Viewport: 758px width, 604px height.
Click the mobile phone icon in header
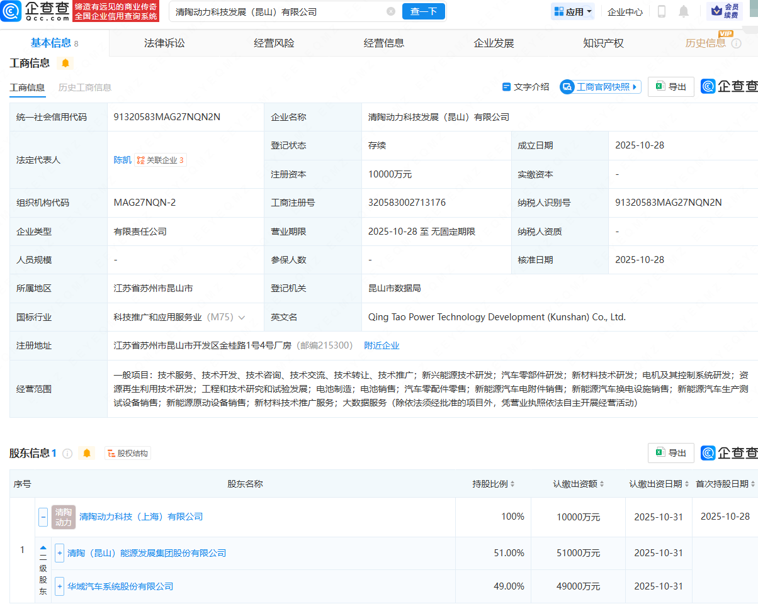662,11
